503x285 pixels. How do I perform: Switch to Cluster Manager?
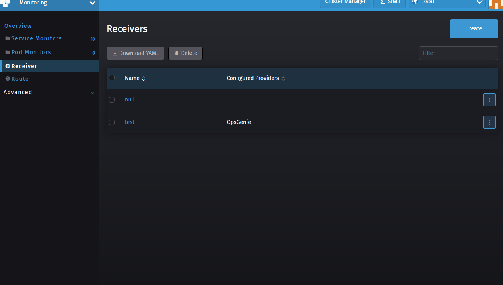click(345, 2)
